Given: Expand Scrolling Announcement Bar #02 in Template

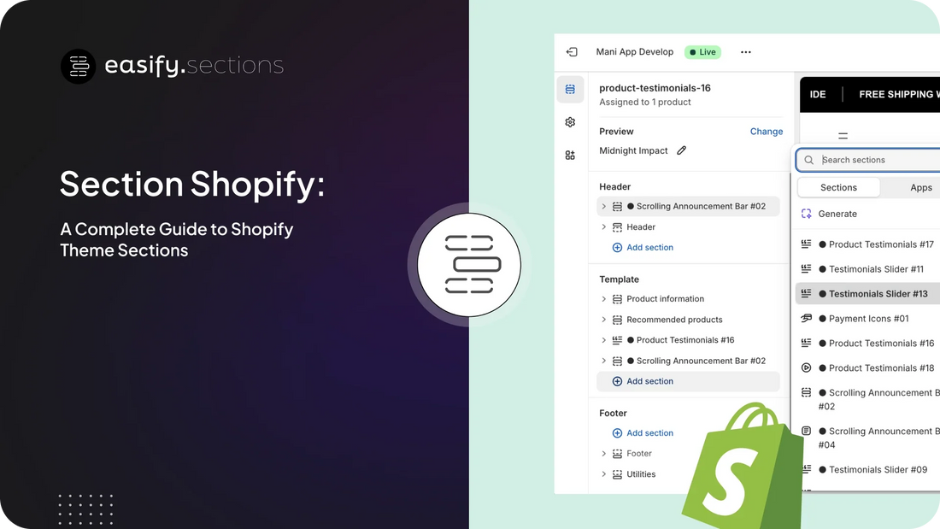Looking at the screenshot, I should click(x=603, y=361).
